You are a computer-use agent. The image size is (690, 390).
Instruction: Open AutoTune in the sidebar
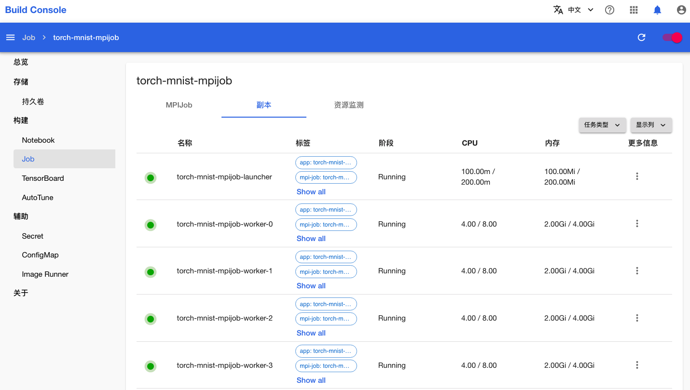38,198
